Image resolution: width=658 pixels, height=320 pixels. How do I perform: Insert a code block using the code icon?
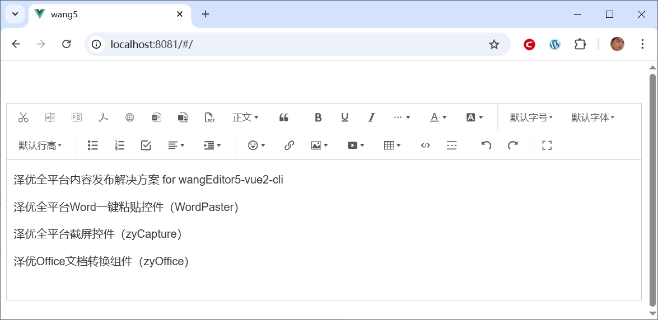click(425, 145)
